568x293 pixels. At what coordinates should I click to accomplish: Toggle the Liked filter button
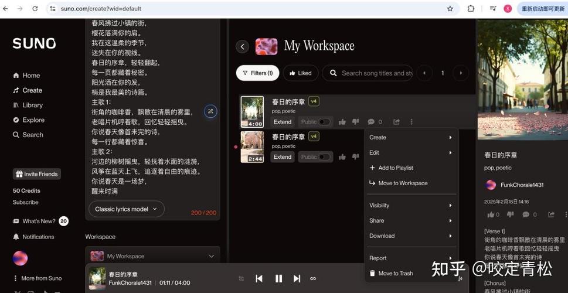coord(301,73)
